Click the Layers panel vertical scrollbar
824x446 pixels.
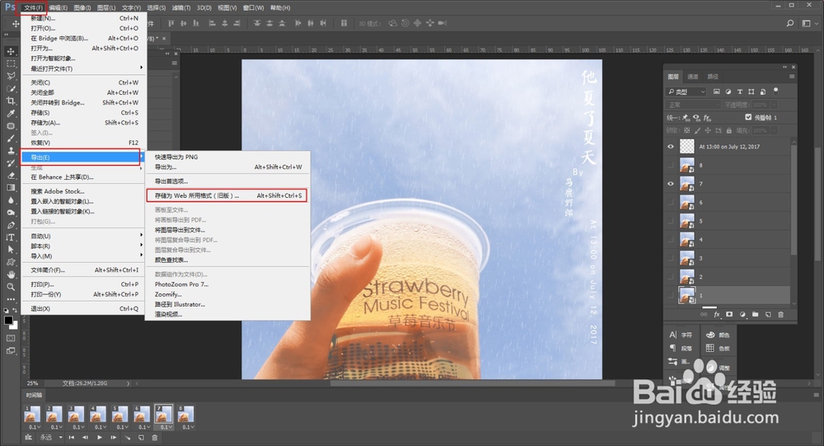[794, 199]
